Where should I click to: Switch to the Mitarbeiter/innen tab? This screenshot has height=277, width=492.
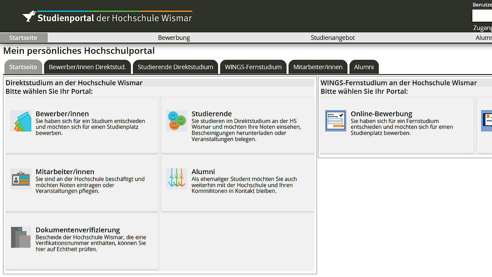click(x=318, y=67)
